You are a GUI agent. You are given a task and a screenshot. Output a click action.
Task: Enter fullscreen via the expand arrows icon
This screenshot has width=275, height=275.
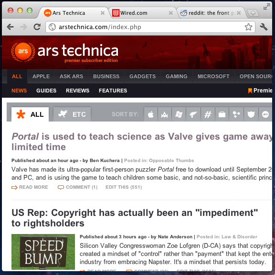267,7
